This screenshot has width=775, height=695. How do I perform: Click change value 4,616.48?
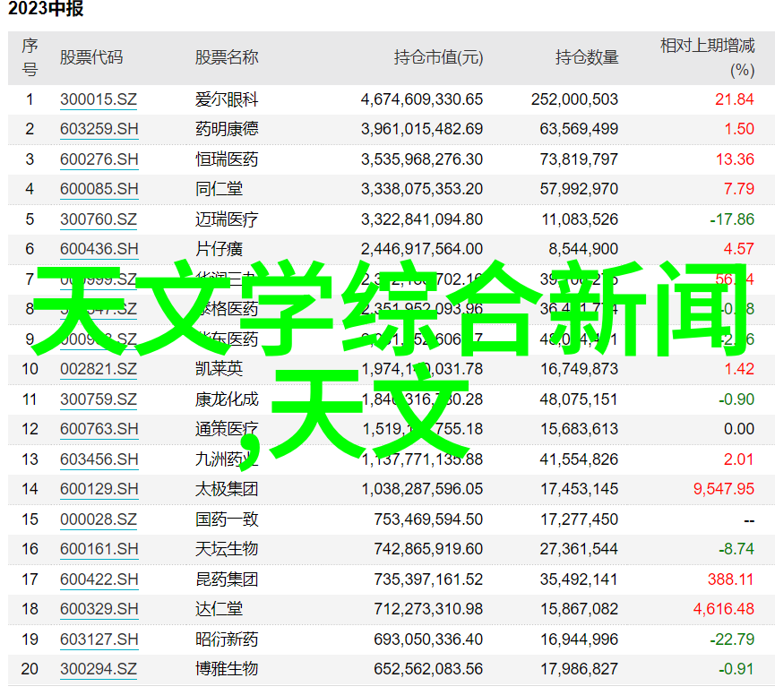(724, 608)
